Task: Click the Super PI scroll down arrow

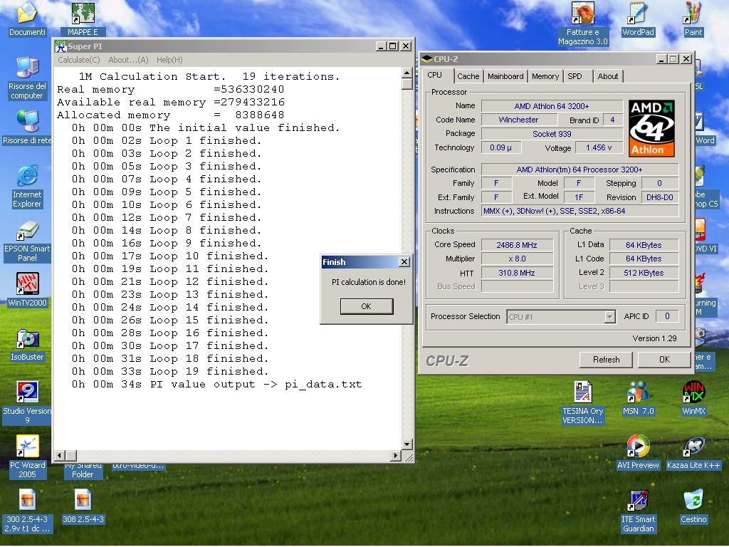Action: [x=407, y=444]
